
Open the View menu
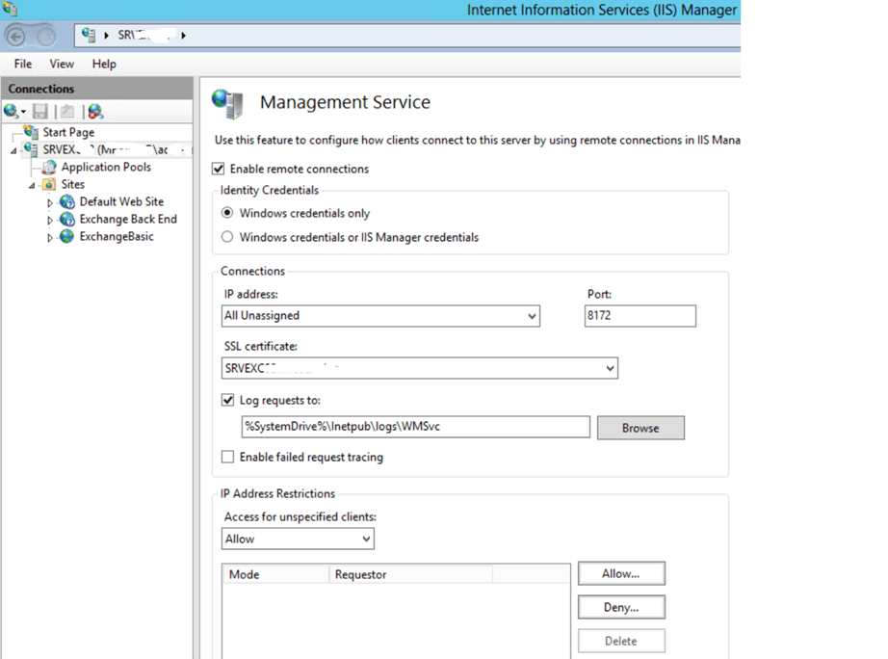coord(62,64)
